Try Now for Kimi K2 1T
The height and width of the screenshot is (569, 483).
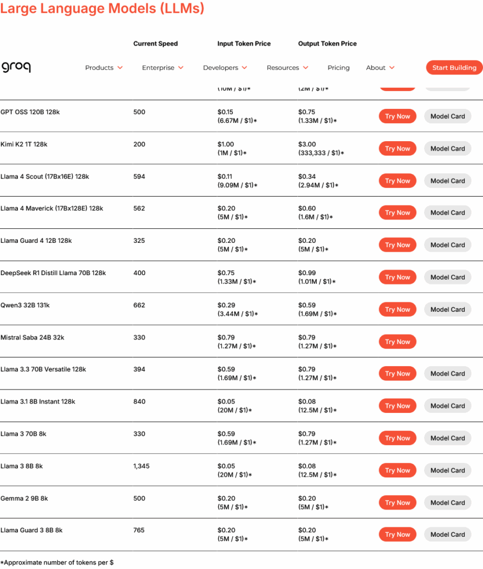tap(397, 149)
